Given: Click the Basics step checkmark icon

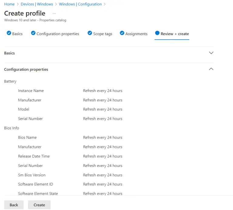Looking at the screenshot, I should pos(9,33).
